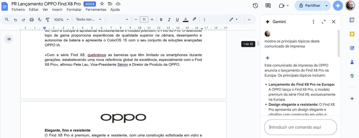Click the print icon in toolbar

click(x=32, y=20)
